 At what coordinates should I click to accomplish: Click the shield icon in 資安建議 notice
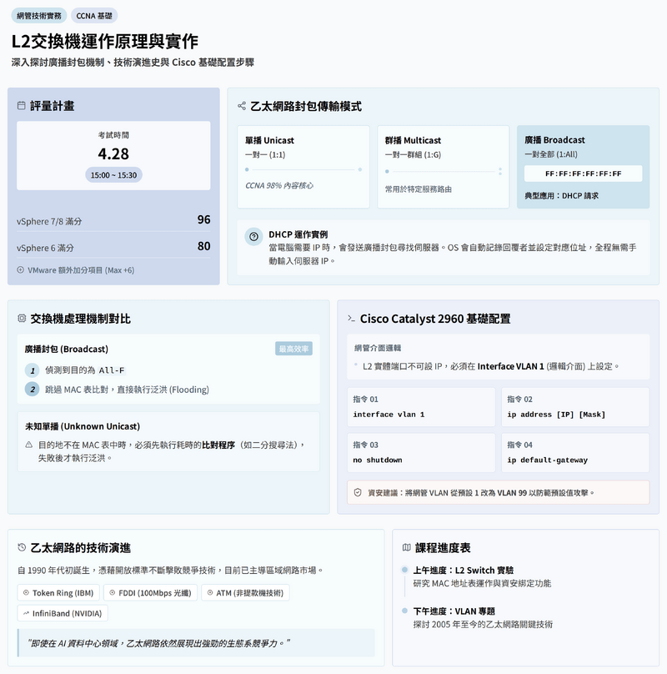click(359, 492)
